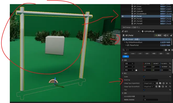Click 在蓝图中编辑 link for PlanePortal

point(165,45)
